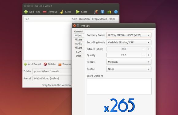Click the green donate gift icon
The width and height of the screenshot is (178, 115).
[109, 12]
